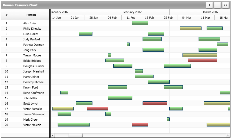Image resolution: width=231 pixels, height=138 pixels.
Task: Select Victor Melecio's long green task bar
Action: (x=74, y=125)
